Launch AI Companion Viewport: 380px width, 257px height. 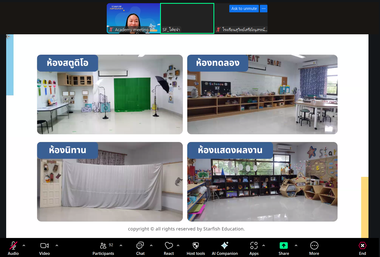[x=225, y=248]
